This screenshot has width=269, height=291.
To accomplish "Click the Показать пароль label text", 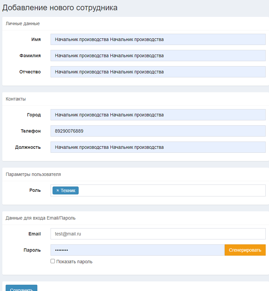I will (74, 262).
